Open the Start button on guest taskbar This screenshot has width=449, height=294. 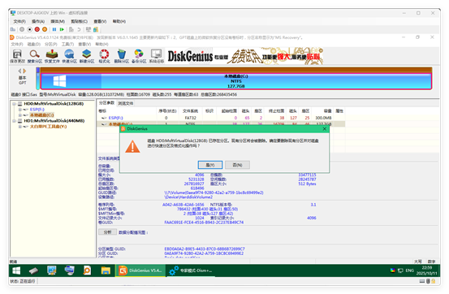point(16,270)
